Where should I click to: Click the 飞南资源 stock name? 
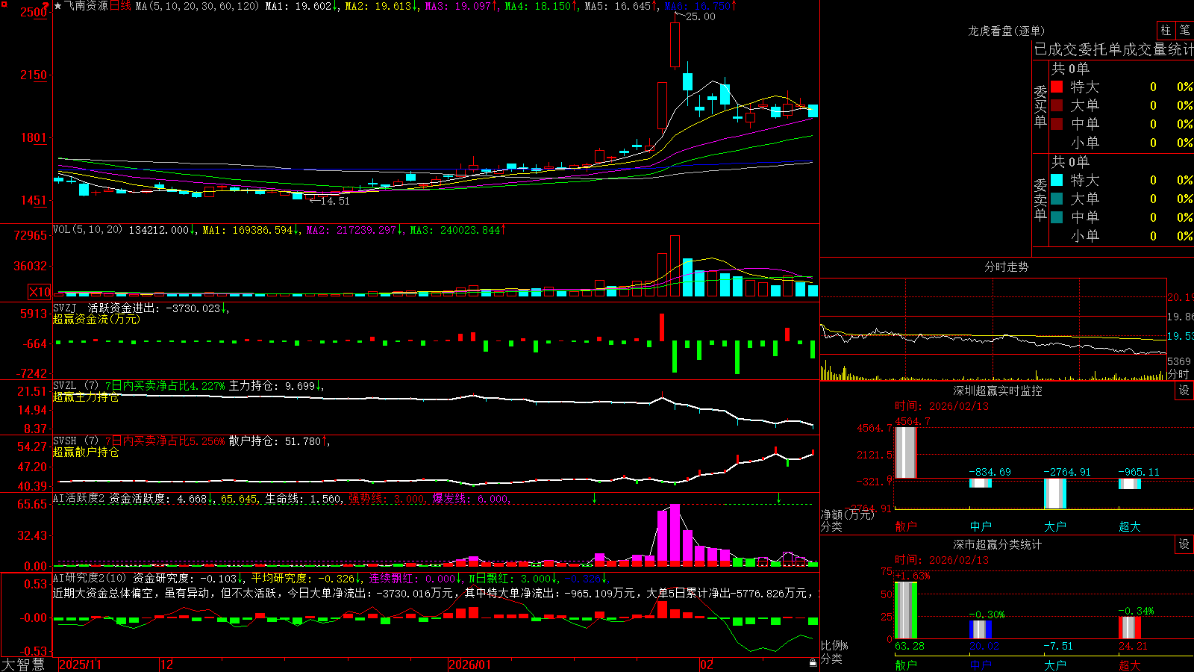click(x=86, y=6)
